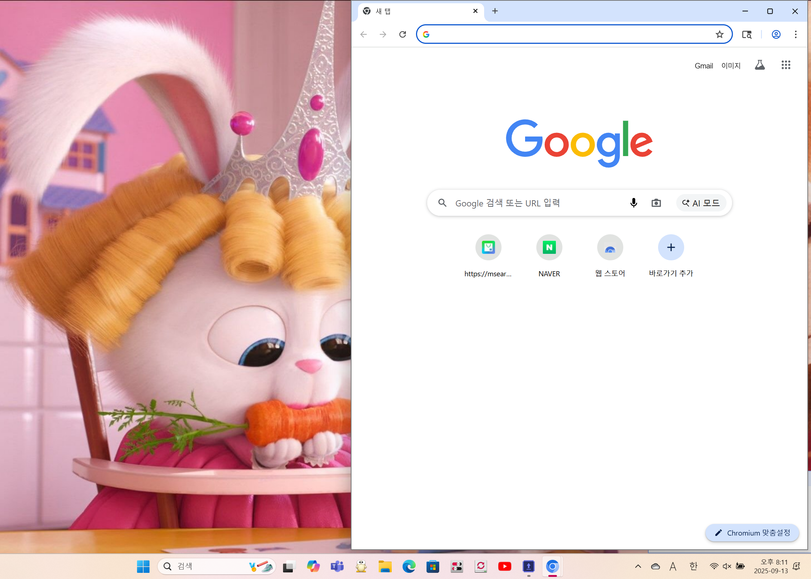This screenshot has width=811, height=579.
Task: Open File Explorer from the taskbar
Action: coord(385,566)
